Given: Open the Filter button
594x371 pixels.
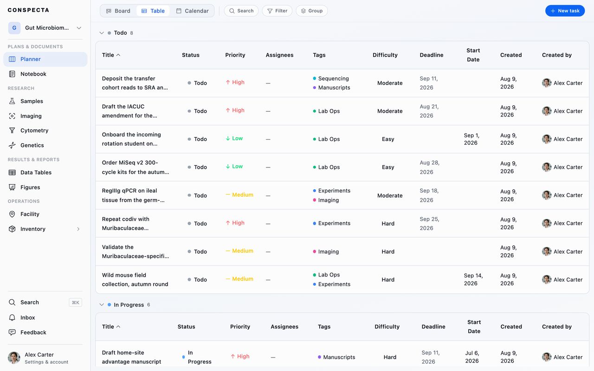Looking at the screenshot, I should click(x=277, y=11).
